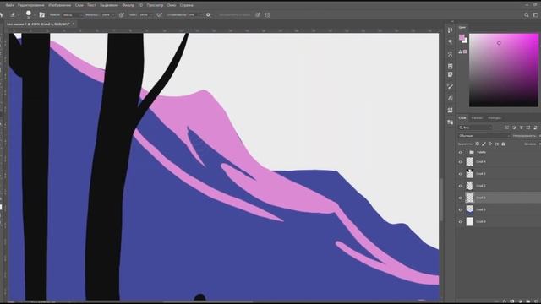
Task: Close the open document tab
Action: pyautogui.click(x=74, y=24)
